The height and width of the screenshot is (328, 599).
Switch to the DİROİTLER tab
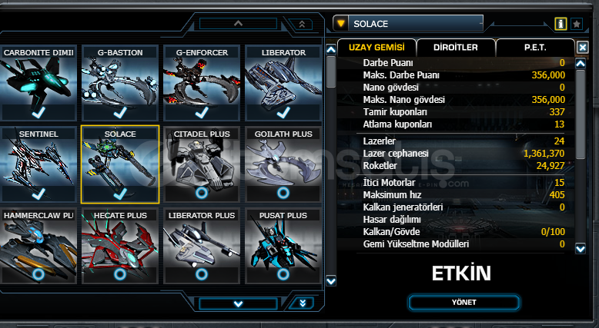click(x=456, y=48)
